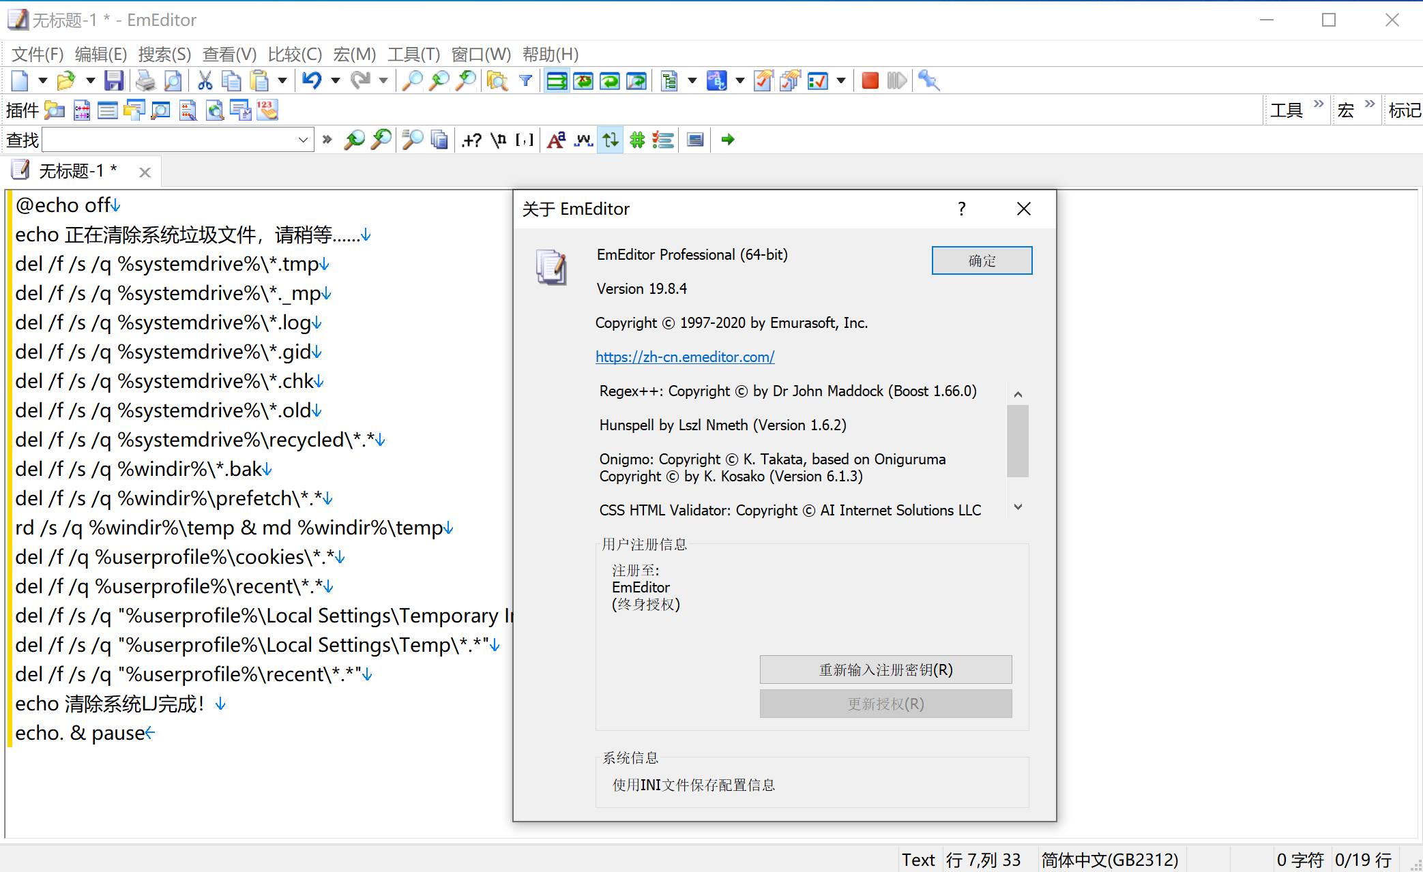Expand the Redo history dropdown arrow

click(383, 81)
